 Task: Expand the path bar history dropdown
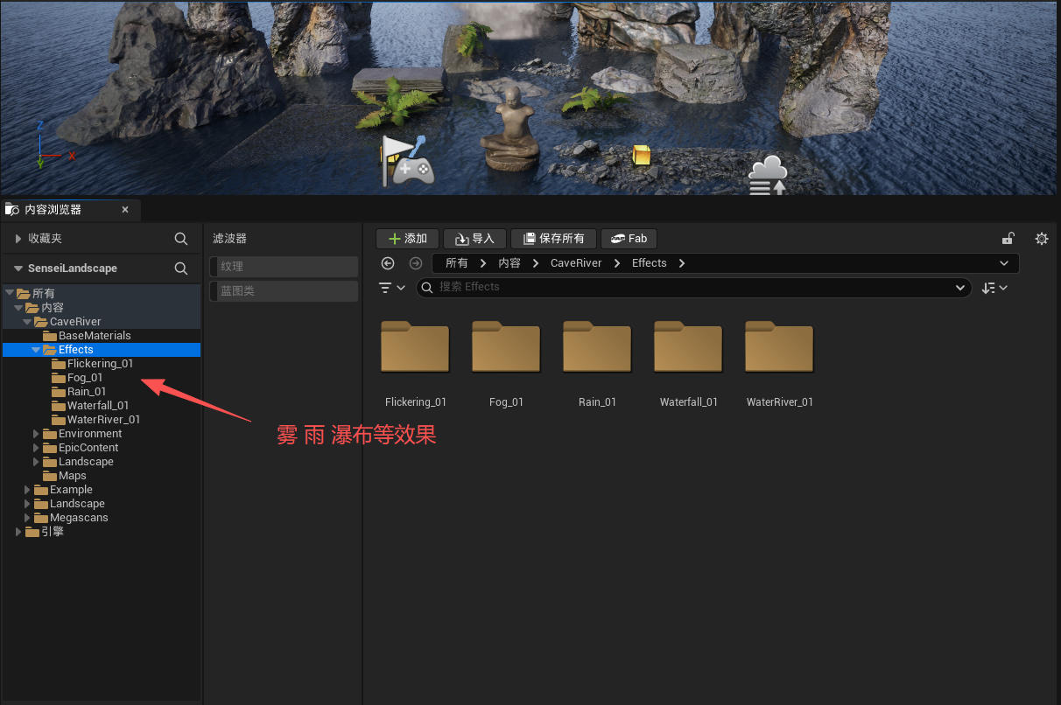coord(1003,263)
